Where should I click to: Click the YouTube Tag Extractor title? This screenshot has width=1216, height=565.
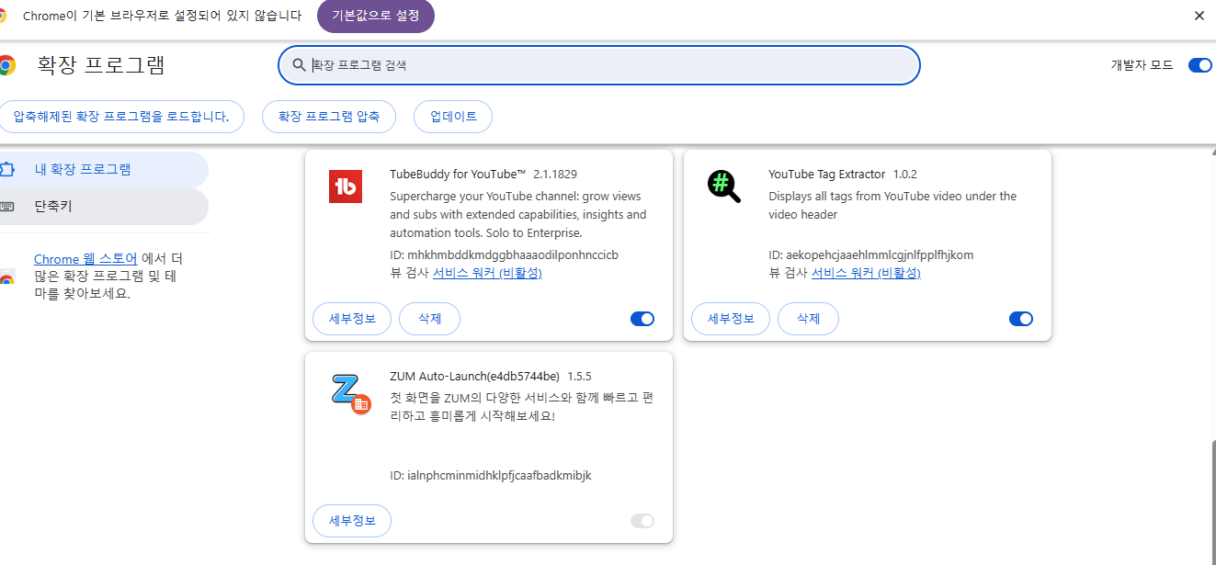click(826, 174)
